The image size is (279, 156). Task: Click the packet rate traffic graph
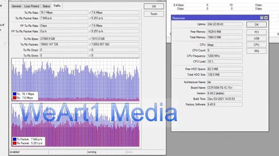[x=75, y=125]
